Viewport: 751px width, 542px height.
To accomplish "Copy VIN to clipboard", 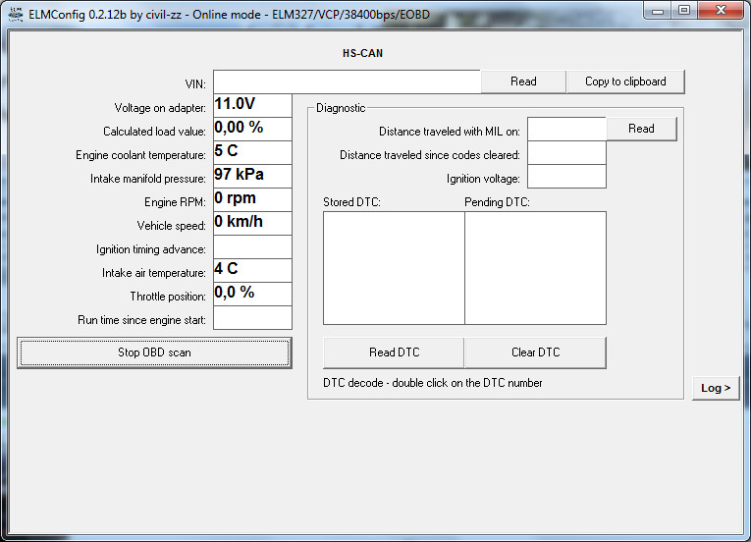I will click(x=624, y=81).
